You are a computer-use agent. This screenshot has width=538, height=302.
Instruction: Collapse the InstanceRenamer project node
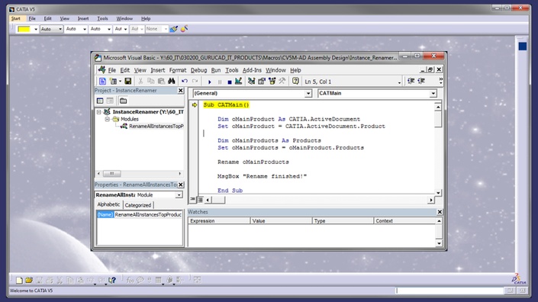tap(98, 112)
